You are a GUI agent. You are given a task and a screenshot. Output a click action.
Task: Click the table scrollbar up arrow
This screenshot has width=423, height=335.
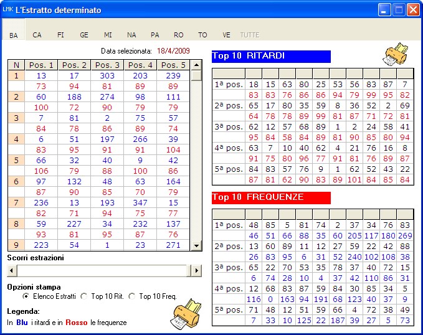point(196,65)
